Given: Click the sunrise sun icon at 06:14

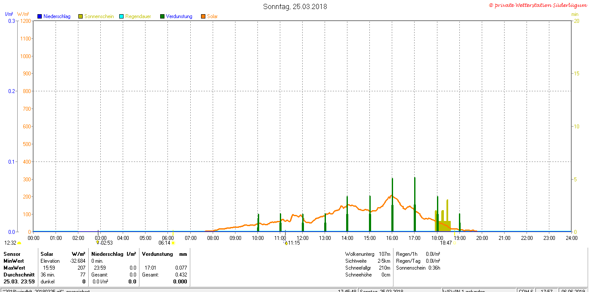Looking at the screenshot, I should pyautogui.click(x=173, y=243).
